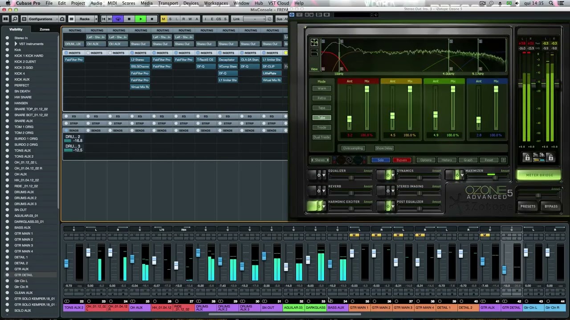The image size is (570, 320).
Task: Click the History button in Ozone
Action: tap(447, 160)
